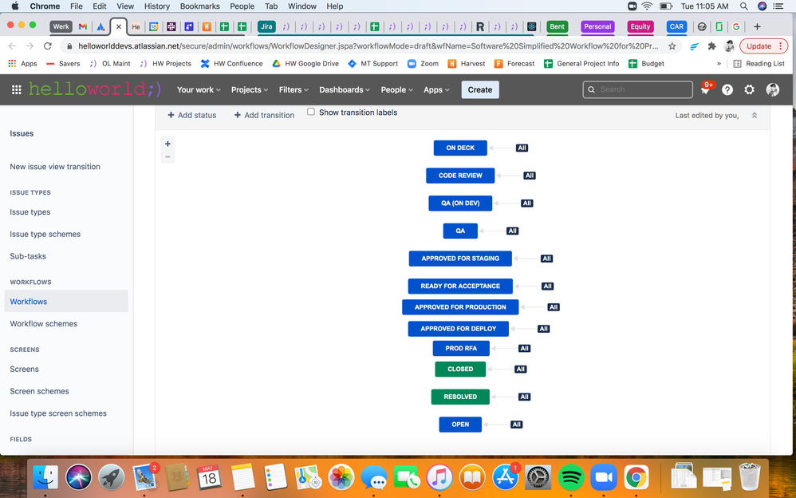Open Siri from the Dock
Viewport: 796px width, 498px height.
(78, 477)
